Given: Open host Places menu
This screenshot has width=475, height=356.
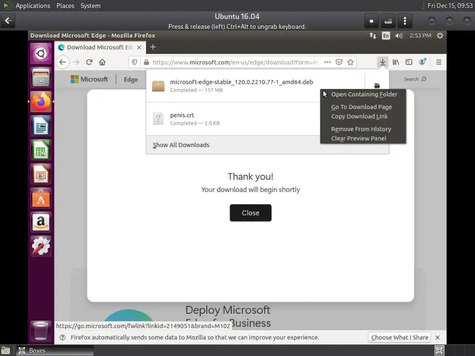Looking at the screenshot, I should [65, 6].
